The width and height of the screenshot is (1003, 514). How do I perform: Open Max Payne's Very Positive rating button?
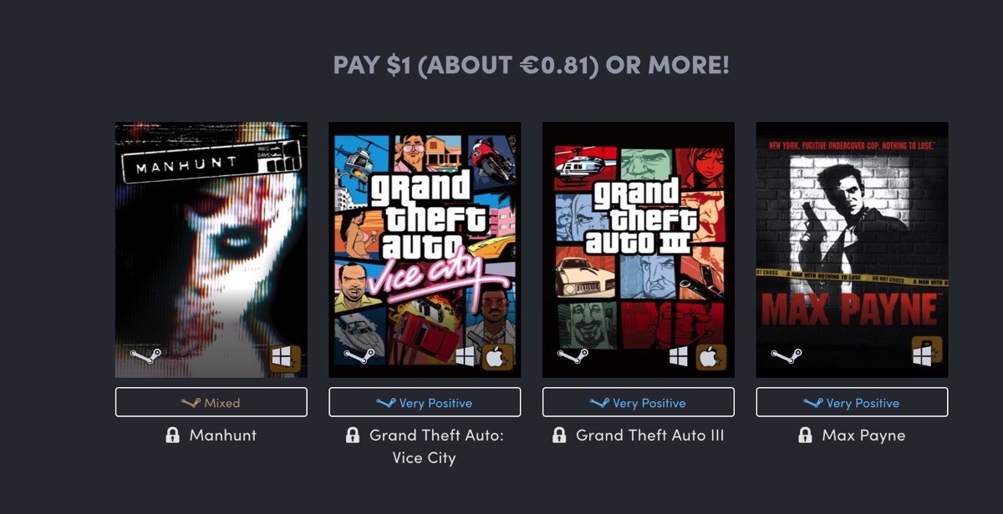point(852,403)
